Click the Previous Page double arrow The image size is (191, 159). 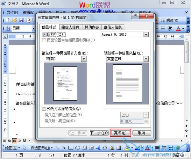point(186,126)
